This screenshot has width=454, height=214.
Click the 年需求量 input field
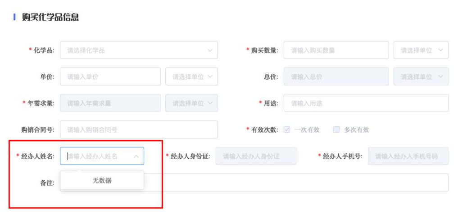point(110,103)
